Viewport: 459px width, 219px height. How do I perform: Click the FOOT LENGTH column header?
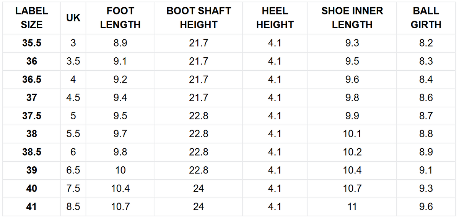[120, 18]
